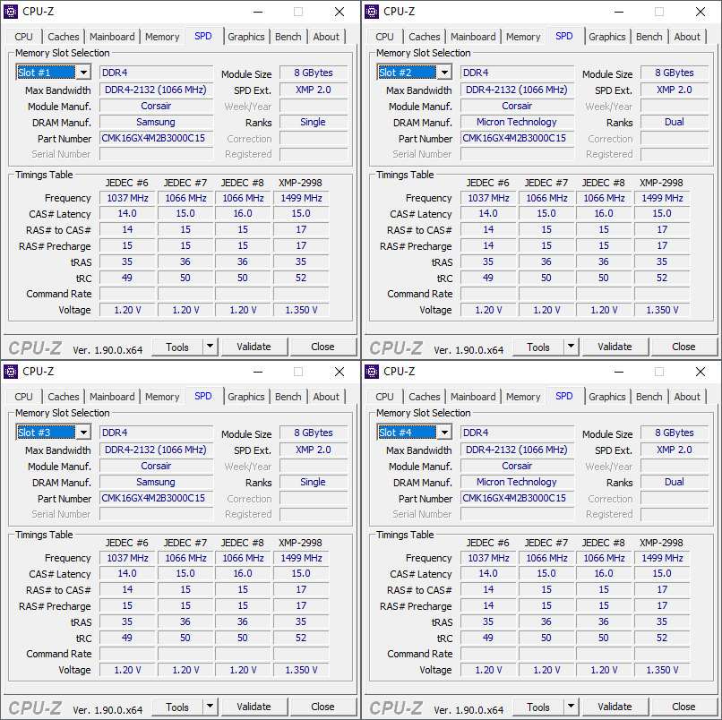Open the Memory tab in Slot #3 window
Image resolution: width=722 pixels, height=720 pixels.
point(162,397)
